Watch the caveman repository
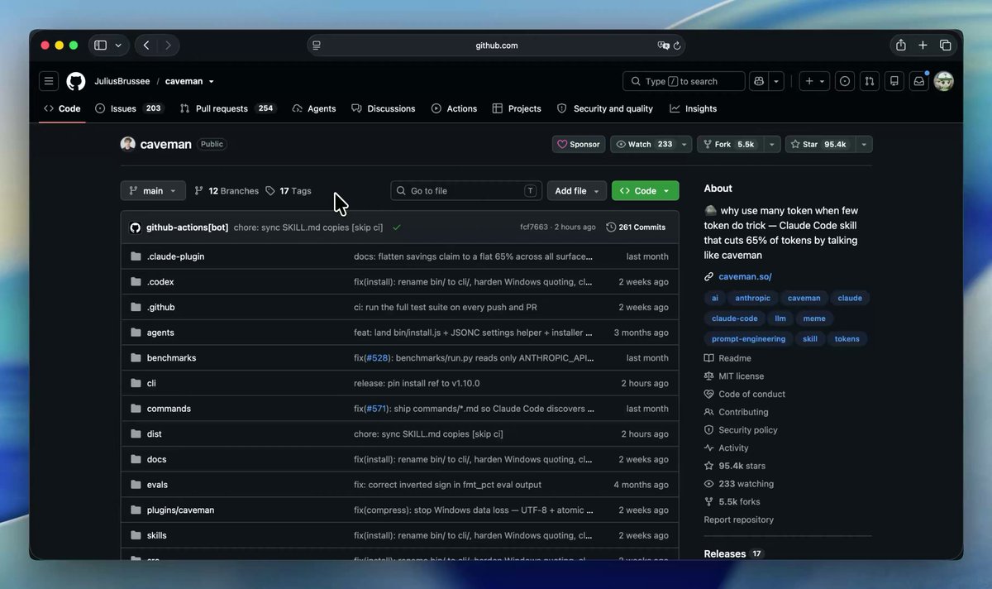The height and width of the screenshot is (589, 992). [644, 144]
